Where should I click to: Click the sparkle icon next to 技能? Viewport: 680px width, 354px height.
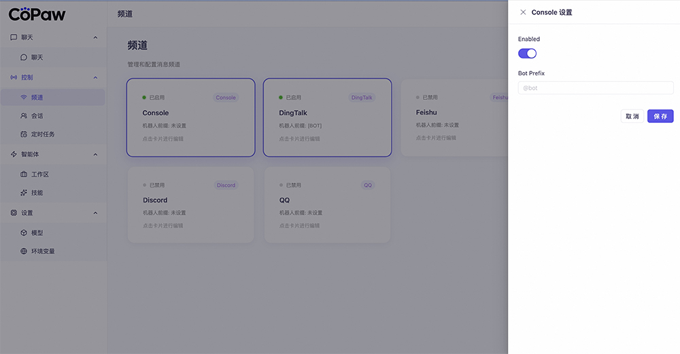[x=24, y=193]
